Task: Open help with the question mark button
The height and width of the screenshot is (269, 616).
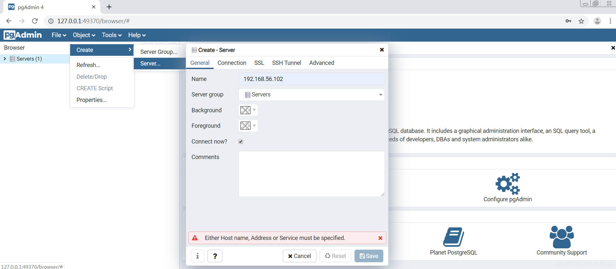Action: coord(215,256)
